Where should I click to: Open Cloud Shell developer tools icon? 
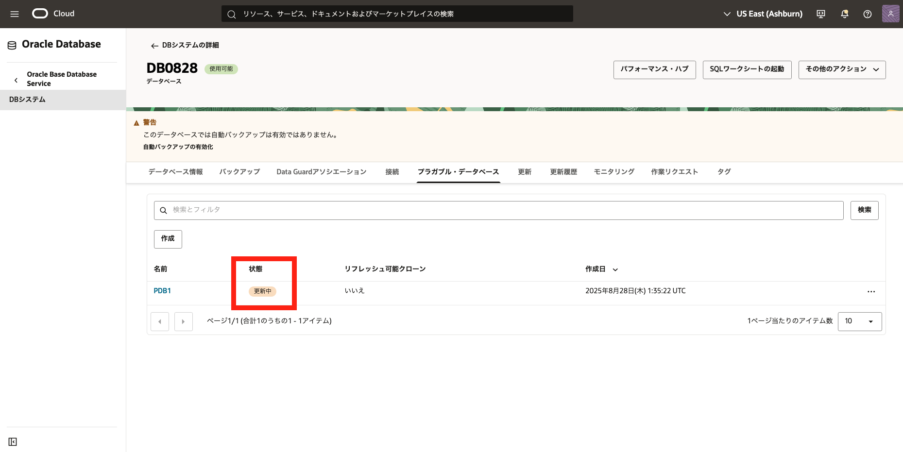821,14
